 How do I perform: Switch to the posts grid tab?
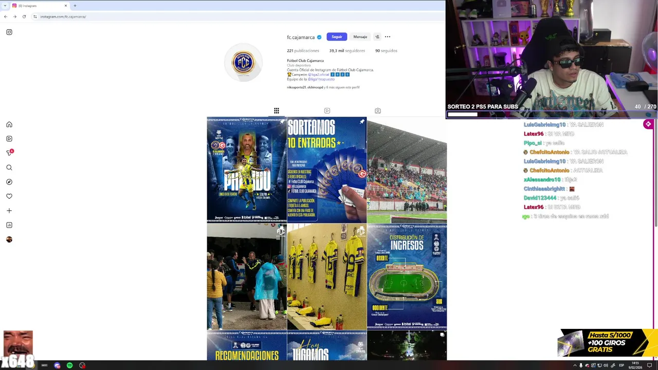click(277, 110)
